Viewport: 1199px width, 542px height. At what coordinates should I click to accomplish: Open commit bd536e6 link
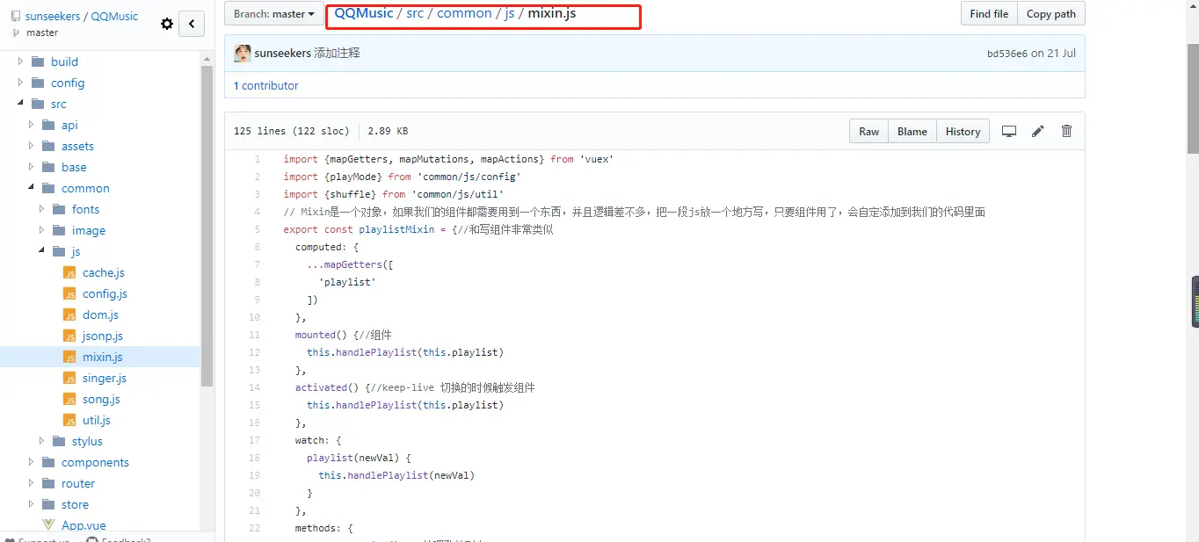point(1006,54)
